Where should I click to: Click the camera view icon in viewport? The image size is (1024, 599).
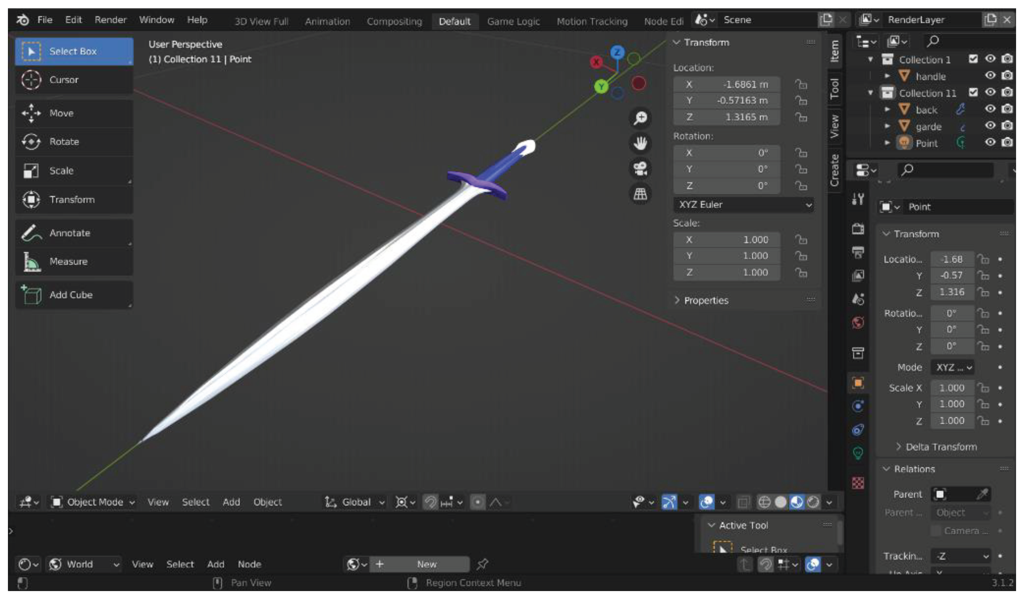640,169
